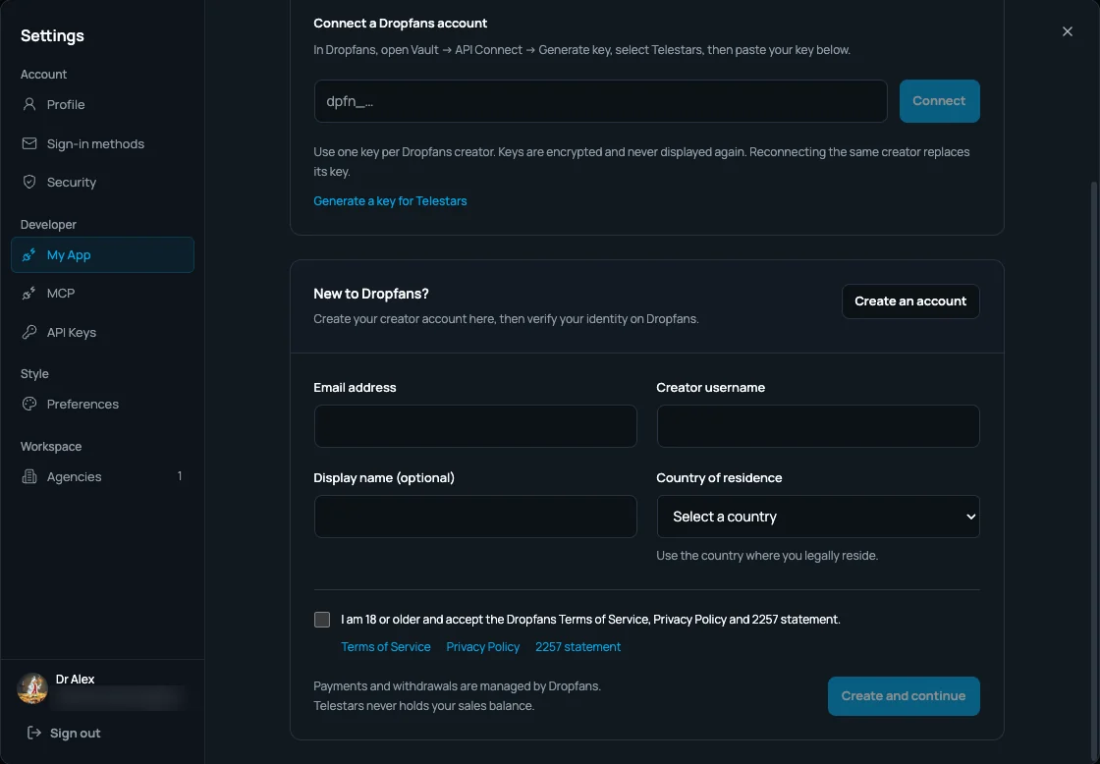This screenshot has height=764, width=1100.
Task: Open the Country of residence dropdown
Action: (x=818, y=517)
